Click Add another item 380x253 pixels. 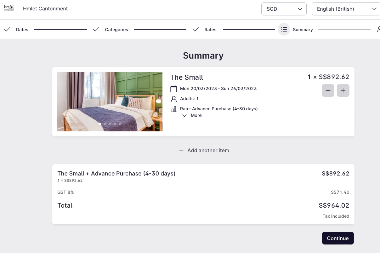pyautogui.click(x=204, y=151)
